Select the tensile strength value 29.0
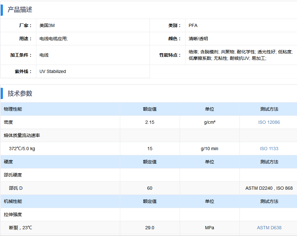This screenshot has width=297, height=236. 149,228
